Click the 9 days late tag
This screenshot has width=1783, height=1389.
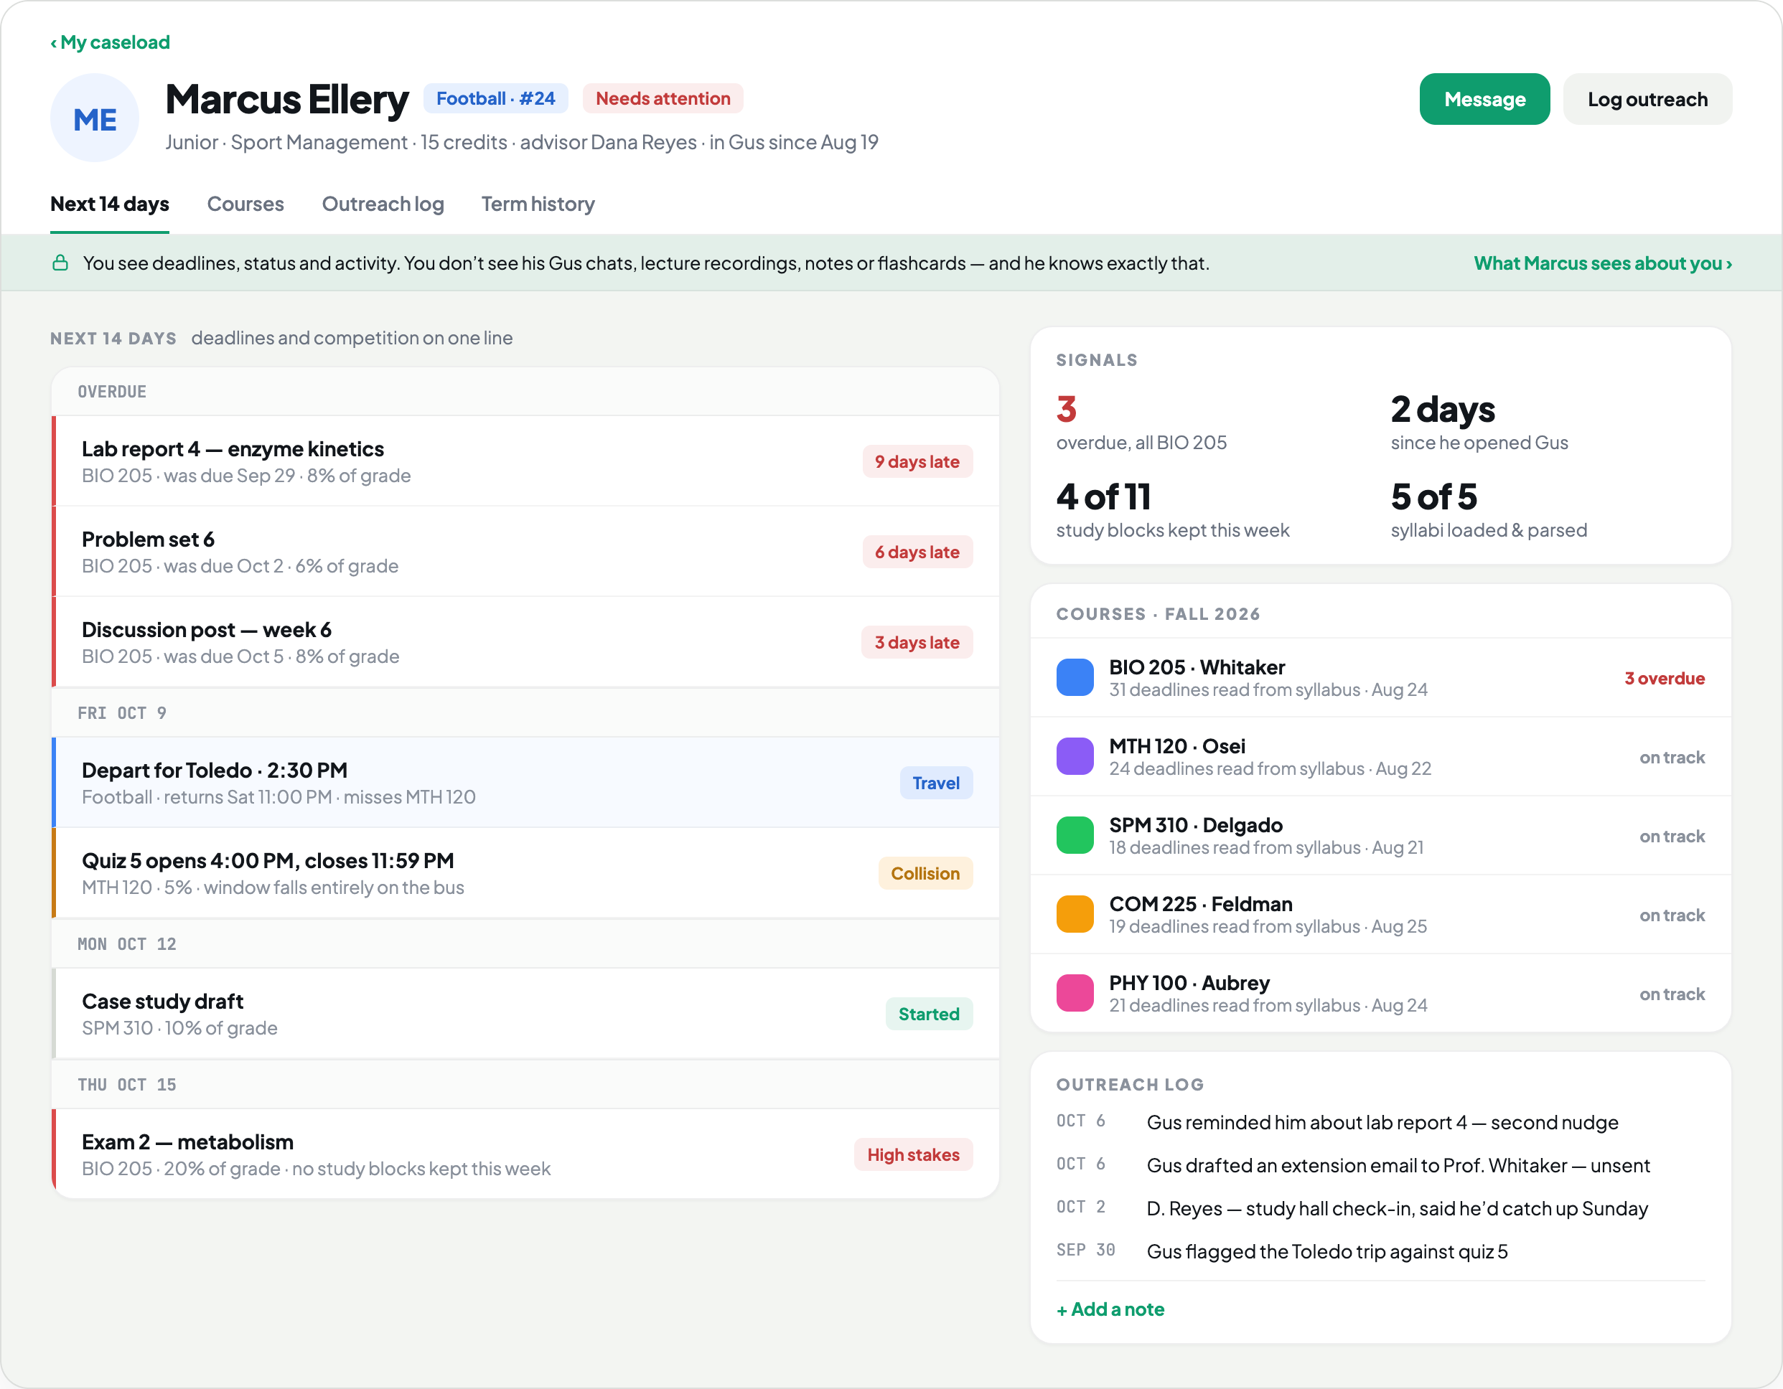pyautogui.click(x=917, y=462)
